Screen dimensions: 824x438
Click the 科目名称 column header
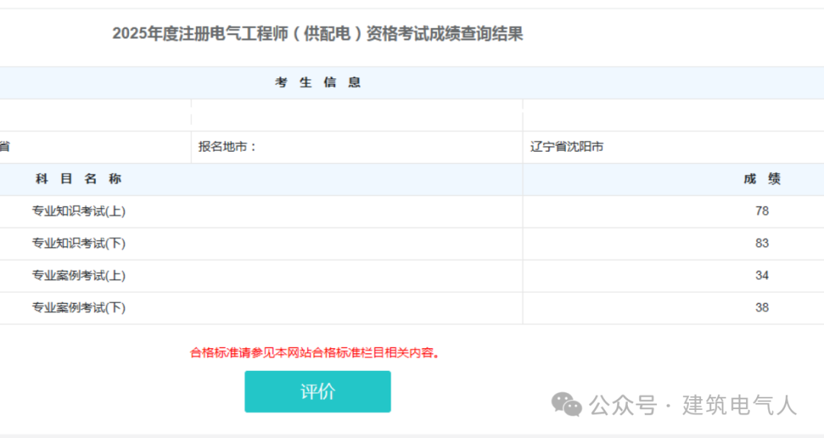(x=79, y=179)
